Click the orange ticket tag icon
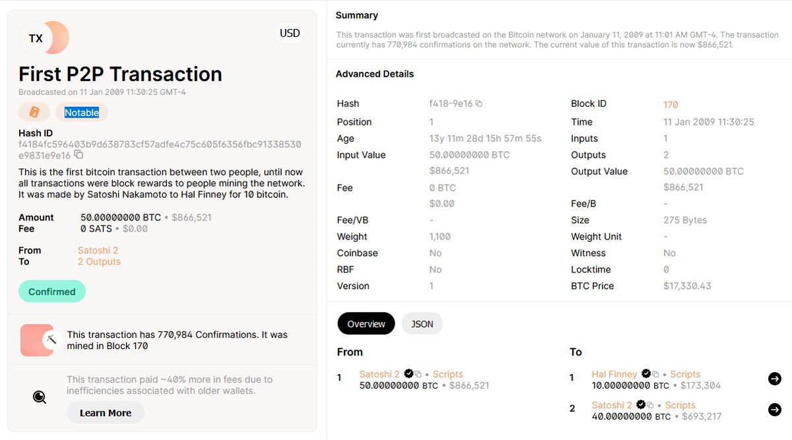792x440 pixels. coord(34,113)
